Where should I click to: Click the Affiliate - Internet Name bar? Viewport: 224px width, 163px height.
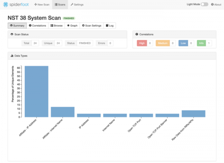(x=62, y=112)
